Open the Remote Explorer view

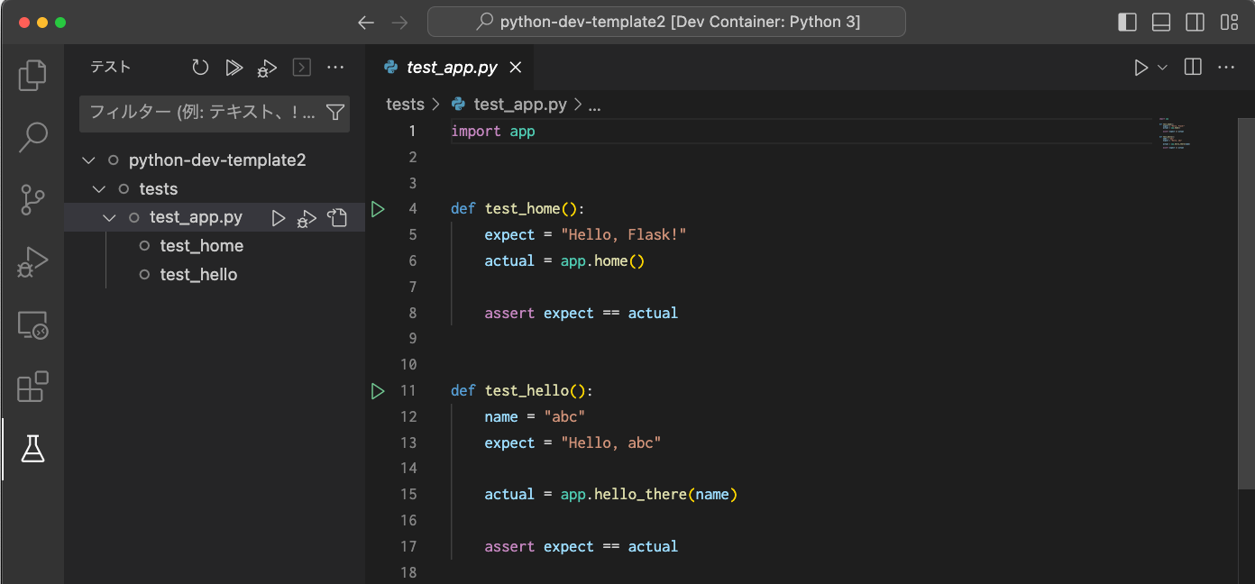[32, 324]
